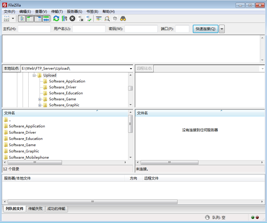Open the Site Manager dropdown arrow

pos(13,19)
